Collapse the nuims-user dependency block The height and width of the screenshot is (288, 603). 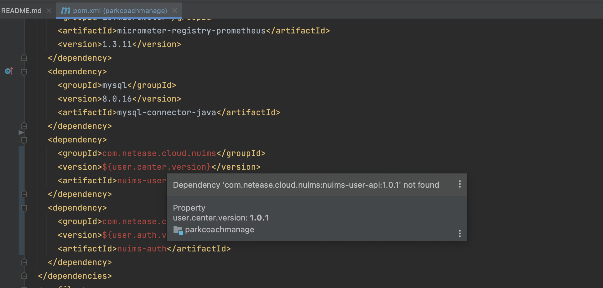click(x=24, y=140)
